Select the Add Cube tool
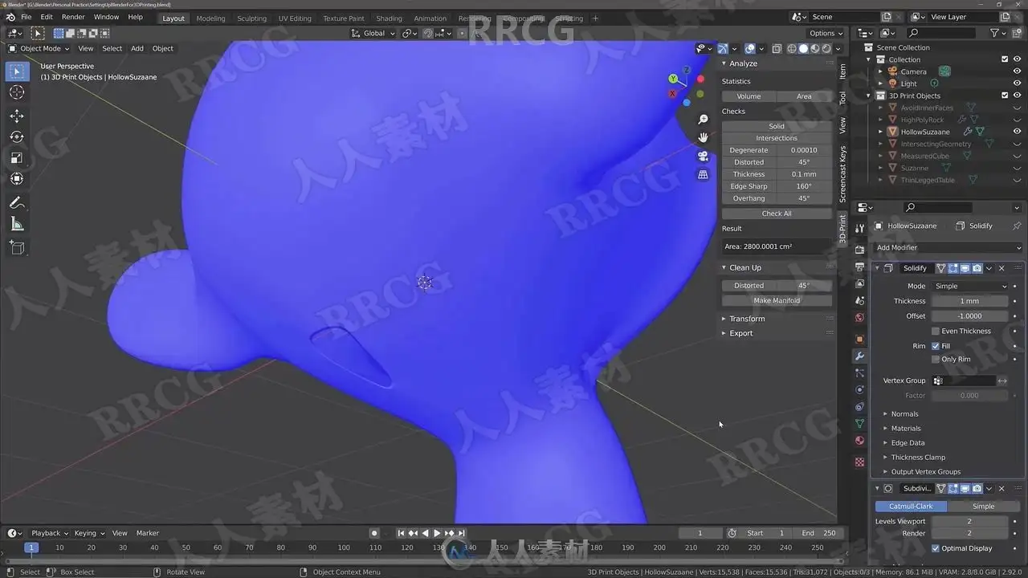The width and height of the screenshot is (1028, 578). [x=17, y=248]
